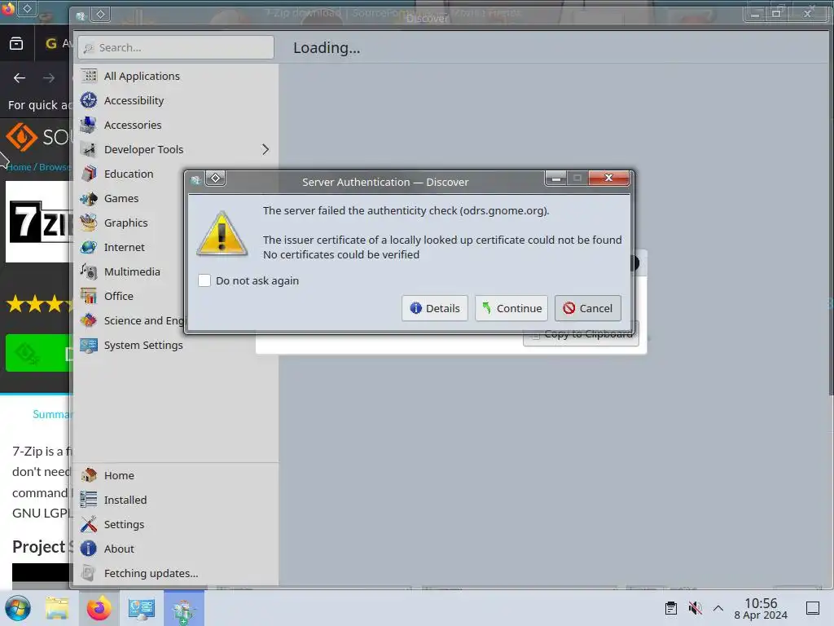Screen dimensions: 834x626
Task: Open Science and Engineering category icon
Action: pos(89,320)
